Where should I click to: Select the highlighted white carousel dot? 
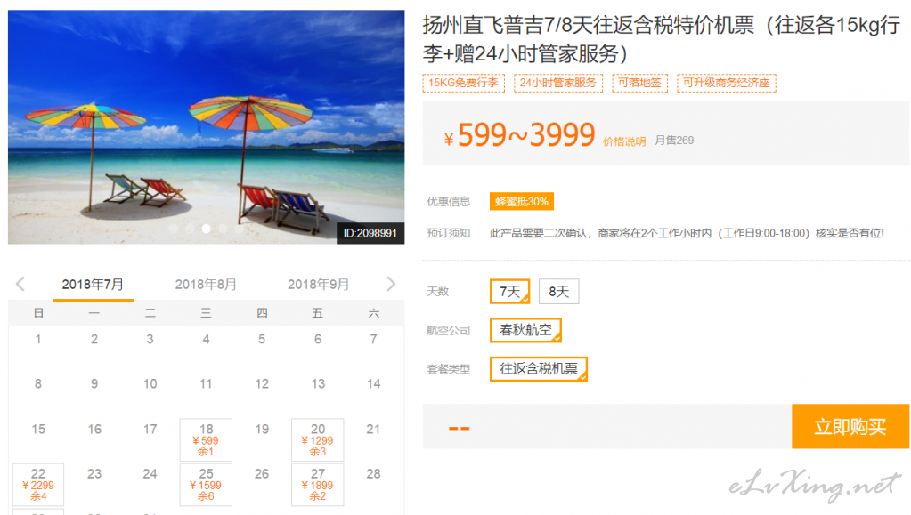207,229
